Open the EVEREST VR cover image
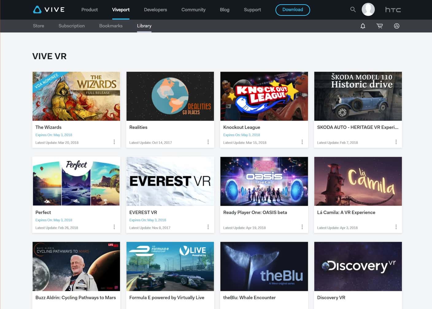The image size is (432, 309). [170, 181]
